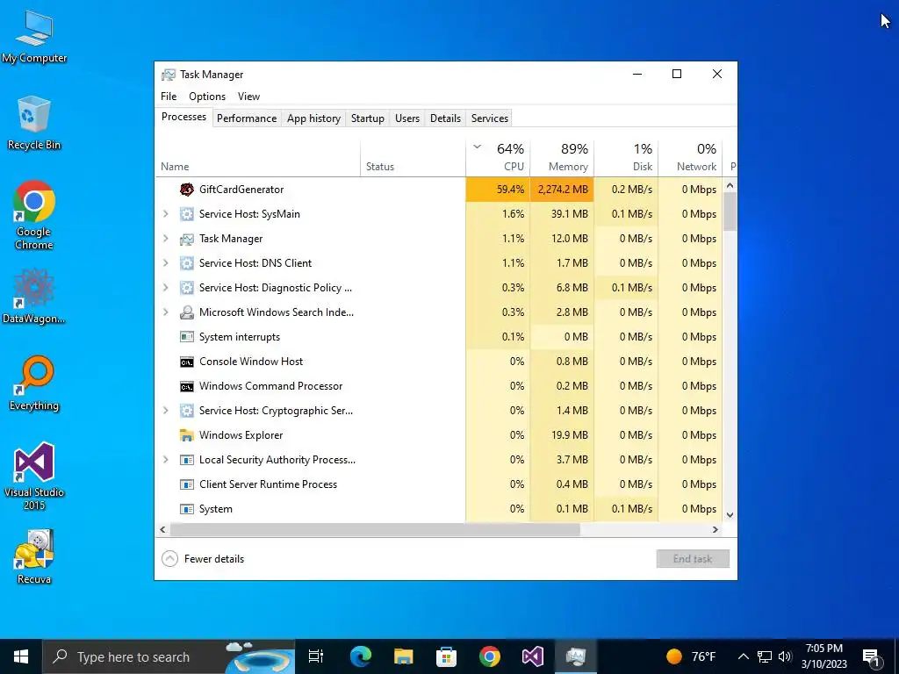Viewport: 899px width, 674px height.
Task: Click the Service Host: SysMain gear icon
Action: 186,214
